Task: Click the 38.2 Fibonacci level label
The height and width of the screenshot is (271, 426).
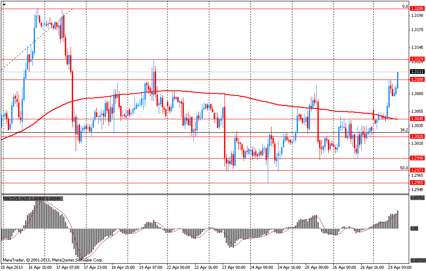Action: [404, 130]
